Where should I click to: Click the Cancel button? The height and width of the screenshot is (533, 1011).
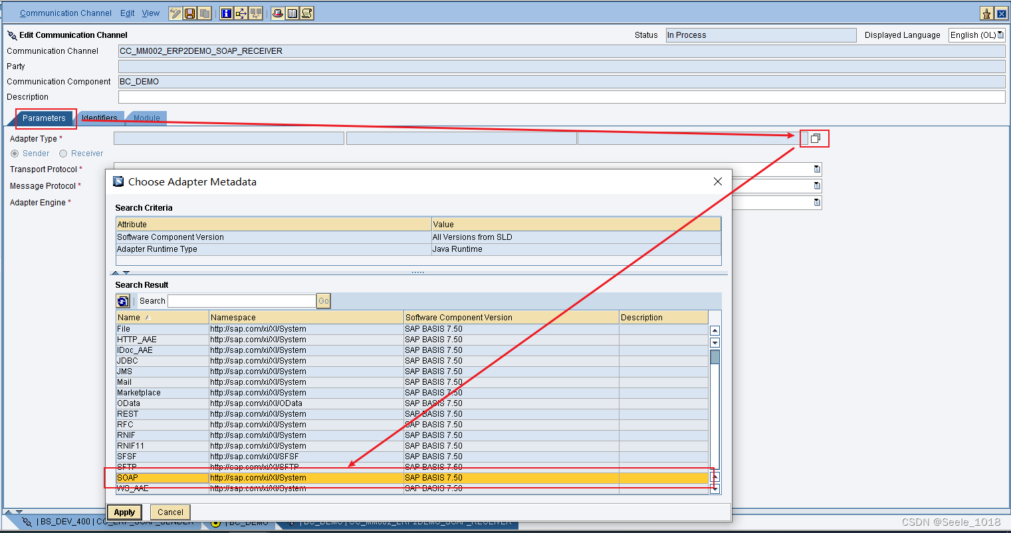tap(170, 512)
